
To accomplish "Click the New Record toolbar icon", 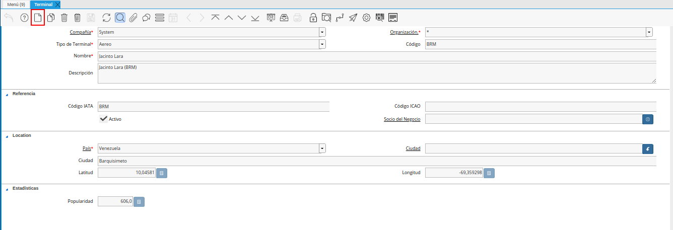I will click(x=37, y=18).
